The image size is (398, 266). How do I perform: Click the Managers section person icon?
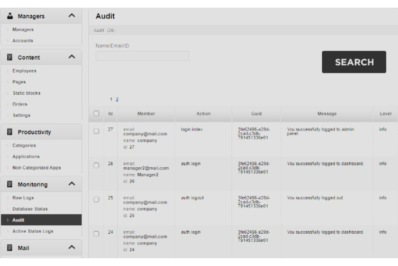[10, 15]
